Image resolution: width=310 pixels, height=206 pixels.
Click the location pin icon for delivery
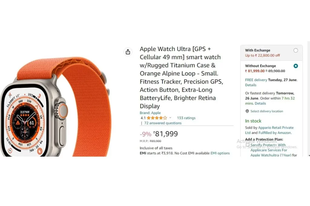(247, 111)
